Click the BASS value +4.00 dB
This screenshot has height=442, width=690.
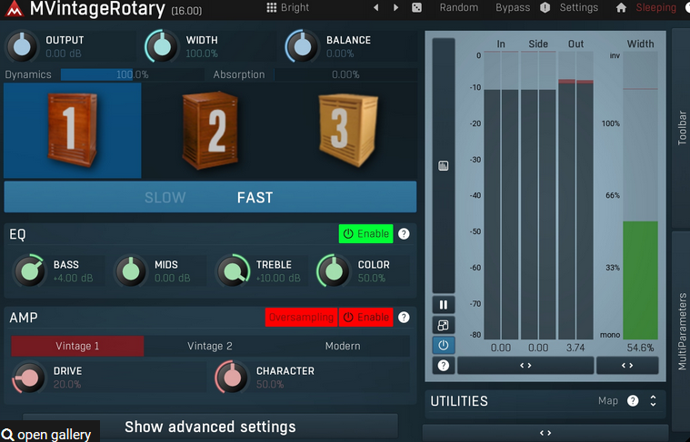[73, 278]
